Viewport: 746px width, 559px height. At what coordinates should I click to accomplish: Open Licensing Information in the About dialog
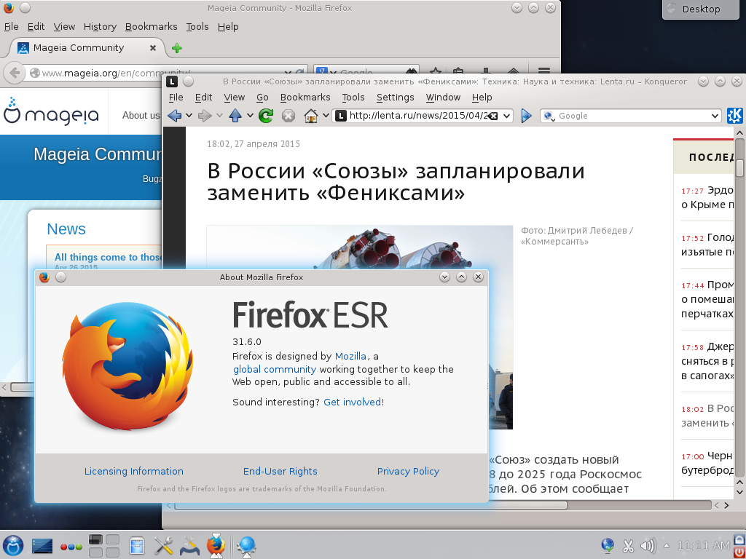(x=134, y=471)
